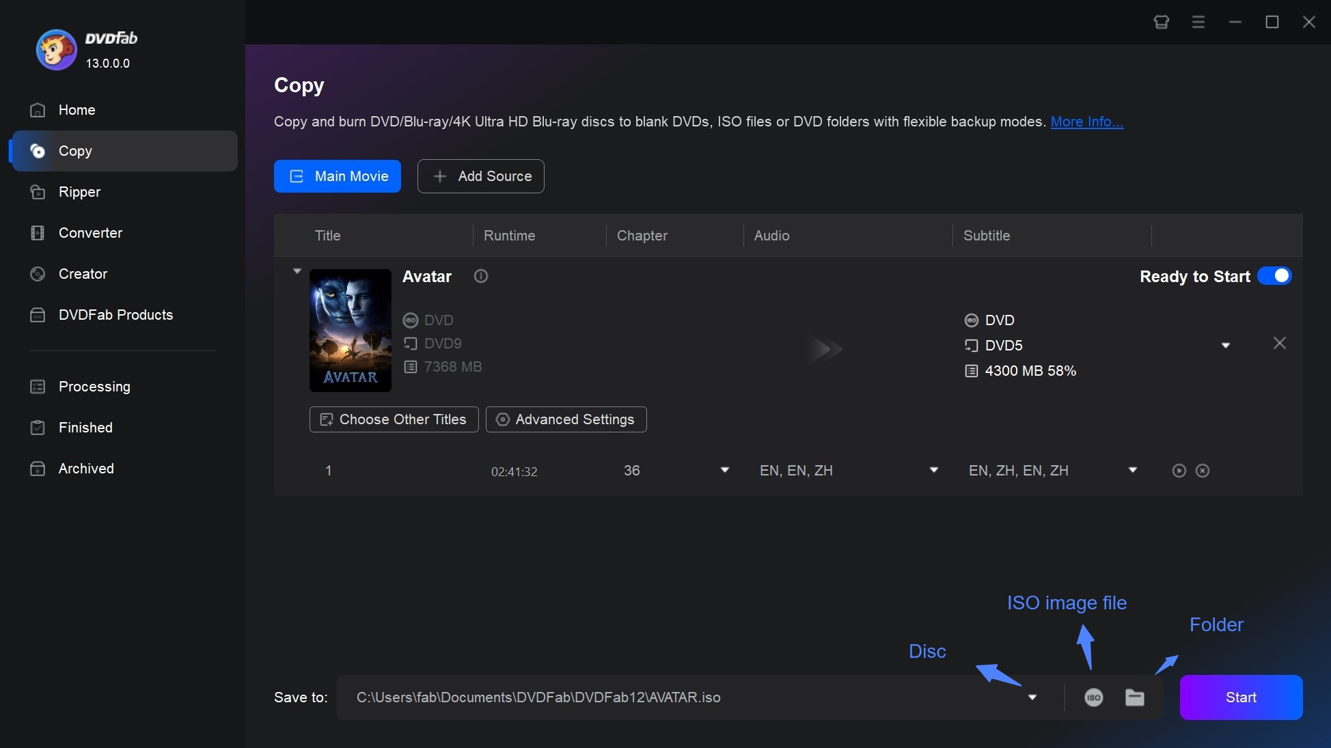Select ISO image file as output
The width and height of the screenshot is (1331, 748).
pyautogui.click(x=1093, y=697)
